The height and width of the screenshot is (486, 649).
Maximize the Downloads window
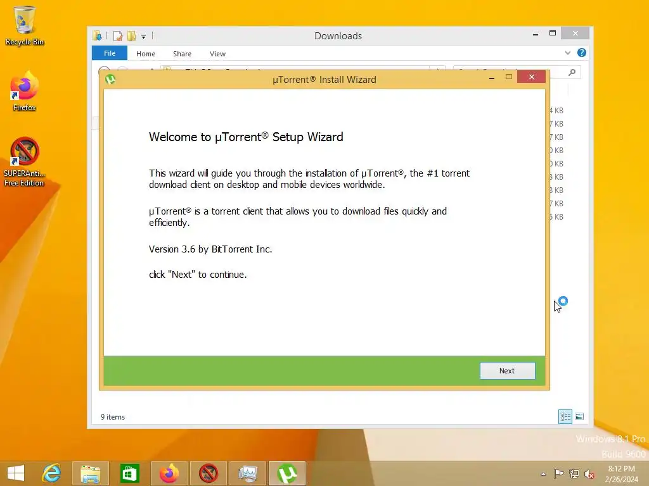tap(553, 33)
